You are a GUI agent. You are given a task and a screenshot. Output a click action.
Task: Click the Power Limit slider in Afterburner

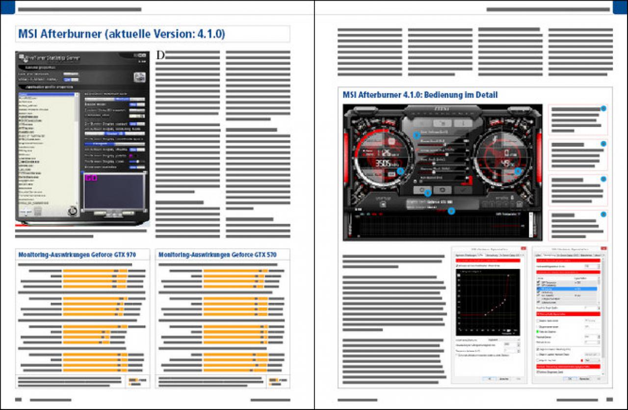click(x=442, y=144)
